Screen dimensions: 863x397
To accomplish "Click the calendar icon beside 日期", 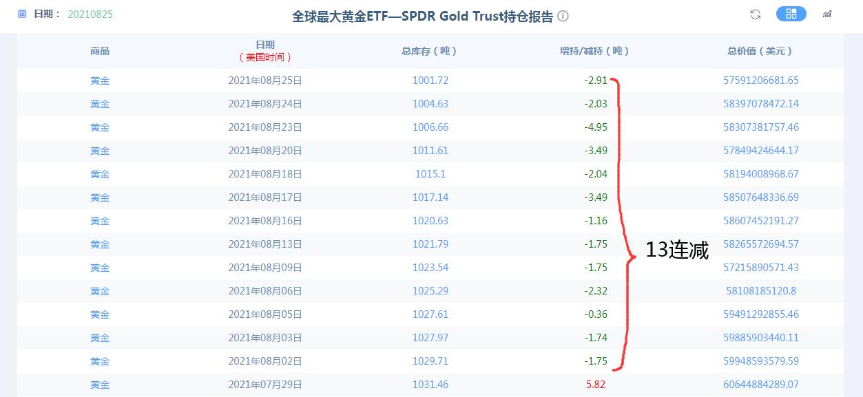I will point(22,14).
